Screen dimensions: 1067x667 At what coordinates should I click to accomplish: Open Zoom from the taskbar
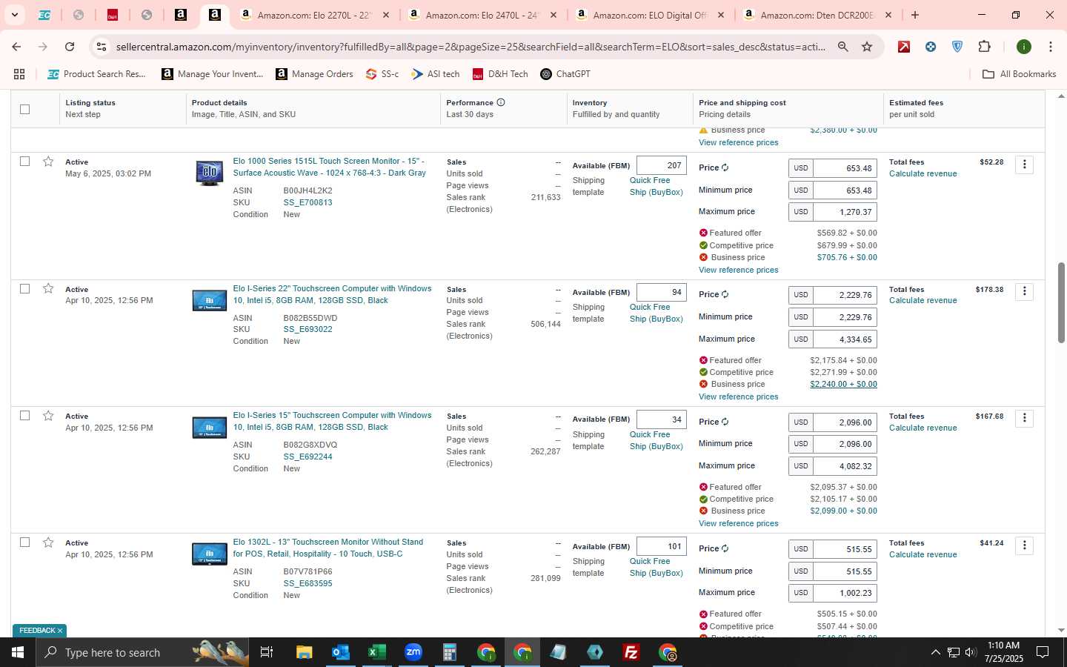413,652
